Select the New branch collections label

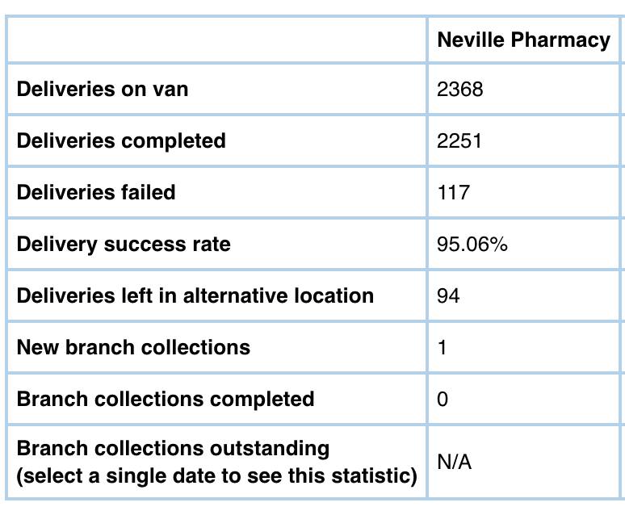[133, 347]
